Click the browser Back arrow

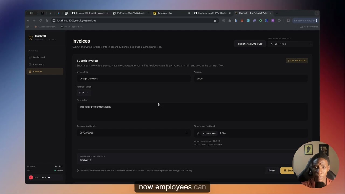28,20
